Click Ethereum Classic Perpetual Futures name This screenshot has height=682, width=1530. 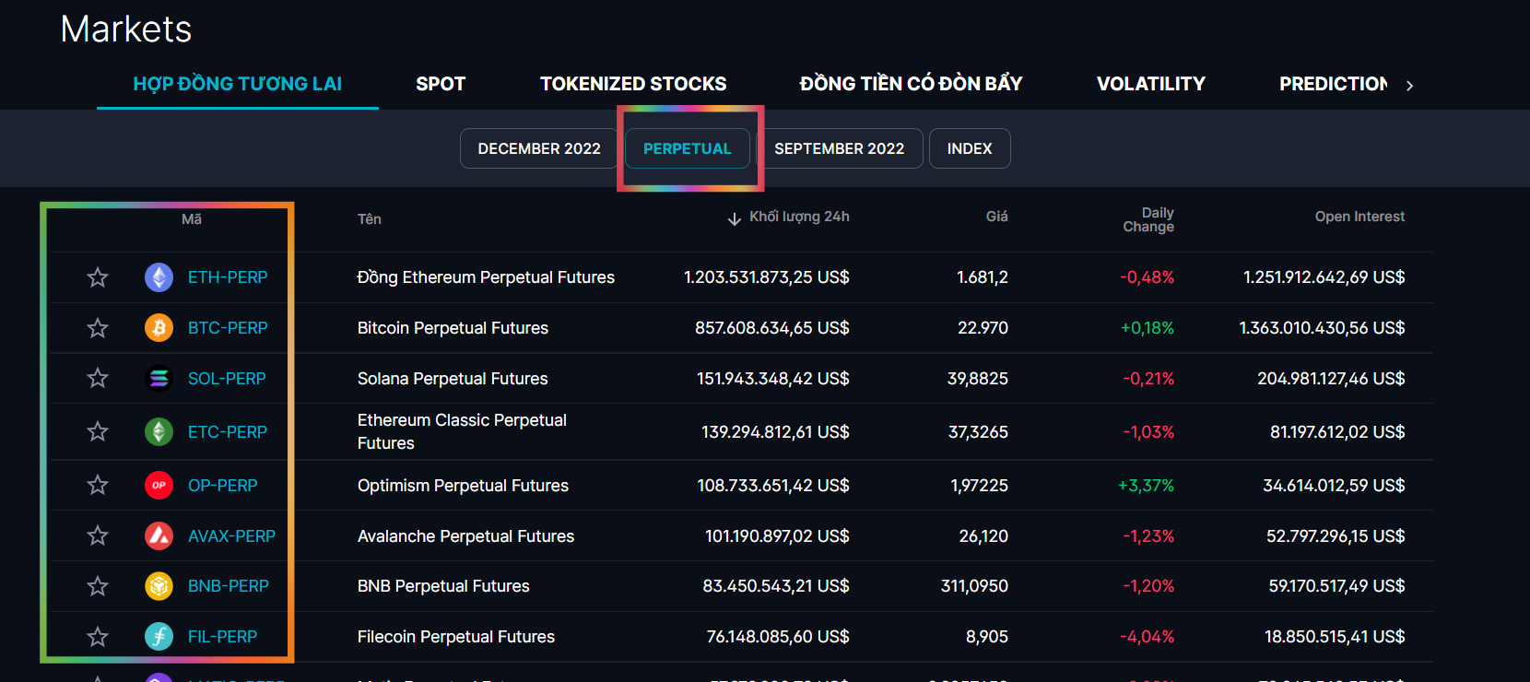coord(462,431)
